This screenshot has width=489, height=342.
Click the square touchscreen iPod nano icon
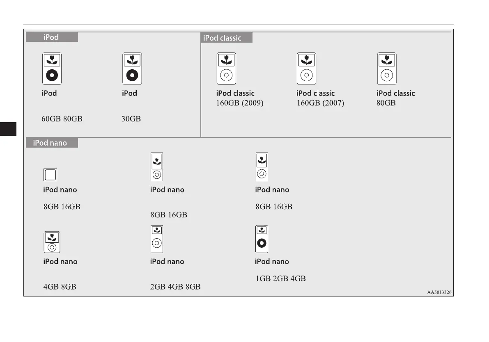coord(50,175)
